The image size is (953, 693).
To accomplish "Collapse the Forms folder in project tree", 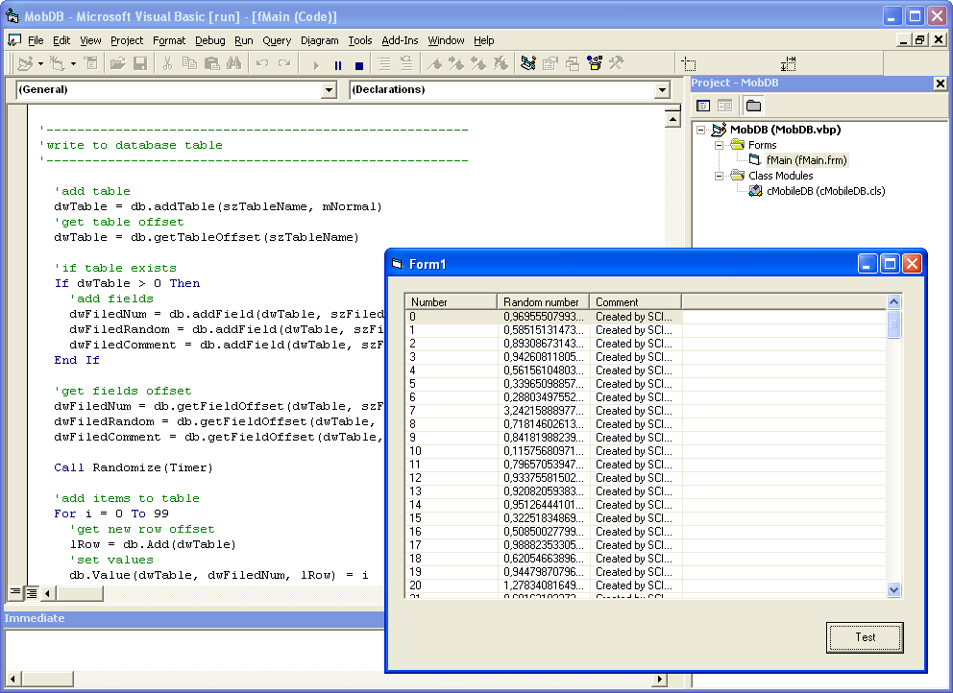I will tap(719, 145).
